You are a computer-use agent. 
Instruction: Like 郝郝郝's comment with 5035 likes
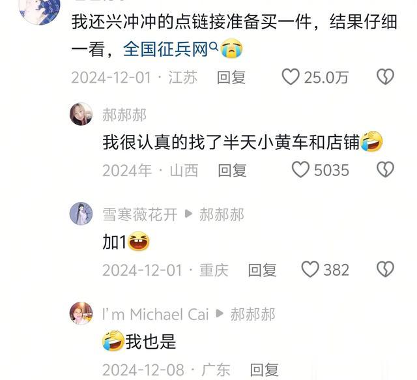300,169
